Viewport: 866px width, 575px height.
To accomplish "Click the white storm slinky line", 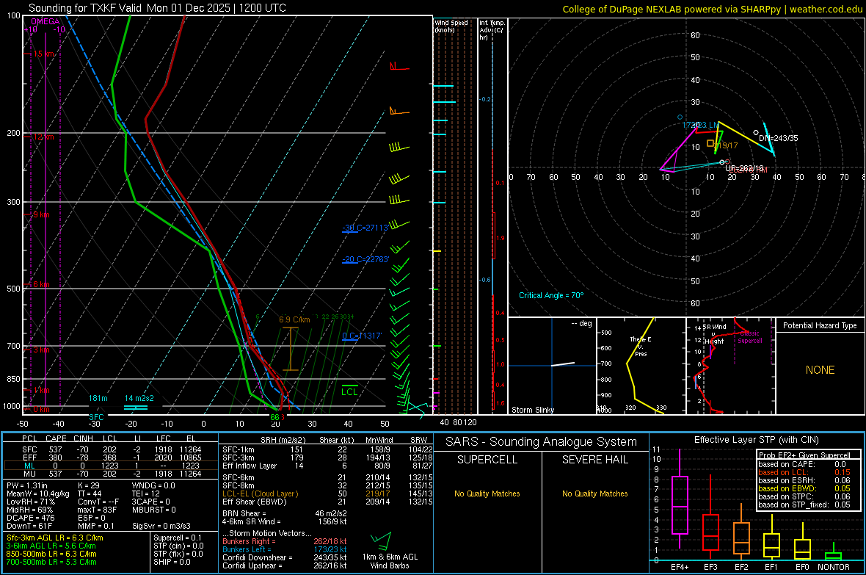I will [x=563, y=364].
